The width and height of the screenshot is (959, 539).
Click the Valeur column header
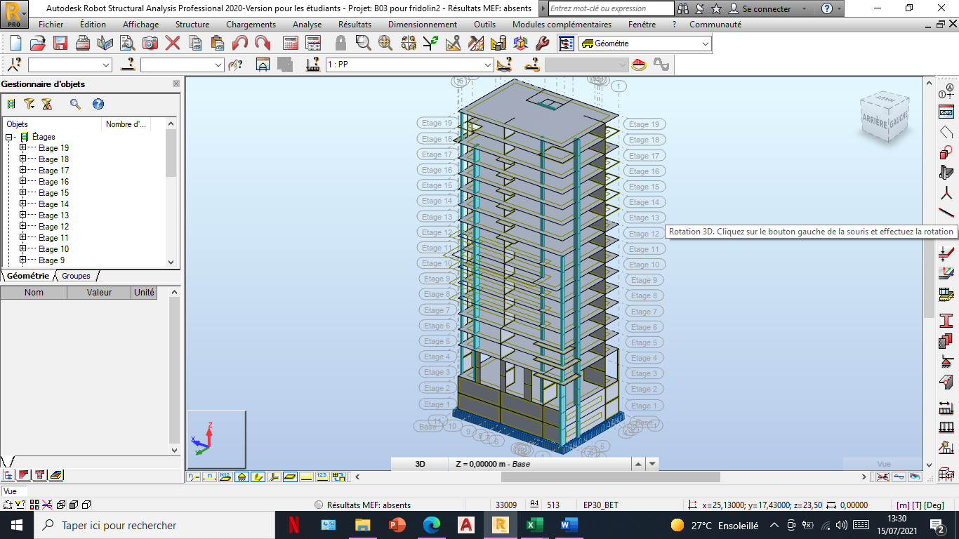[x=99, y=293]
